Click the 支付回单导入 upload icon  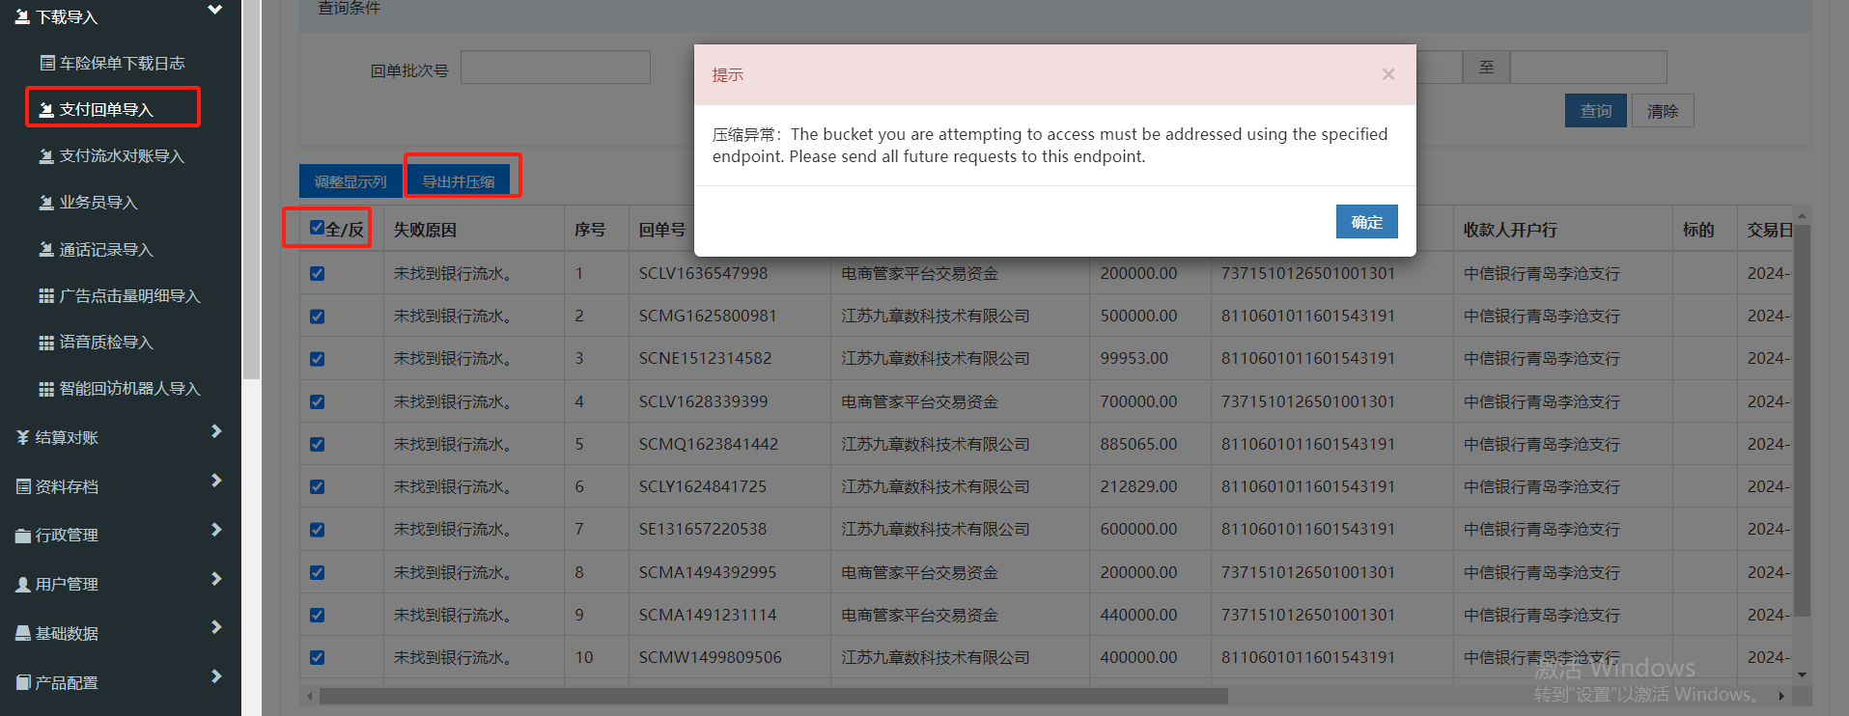pos(46,110)
